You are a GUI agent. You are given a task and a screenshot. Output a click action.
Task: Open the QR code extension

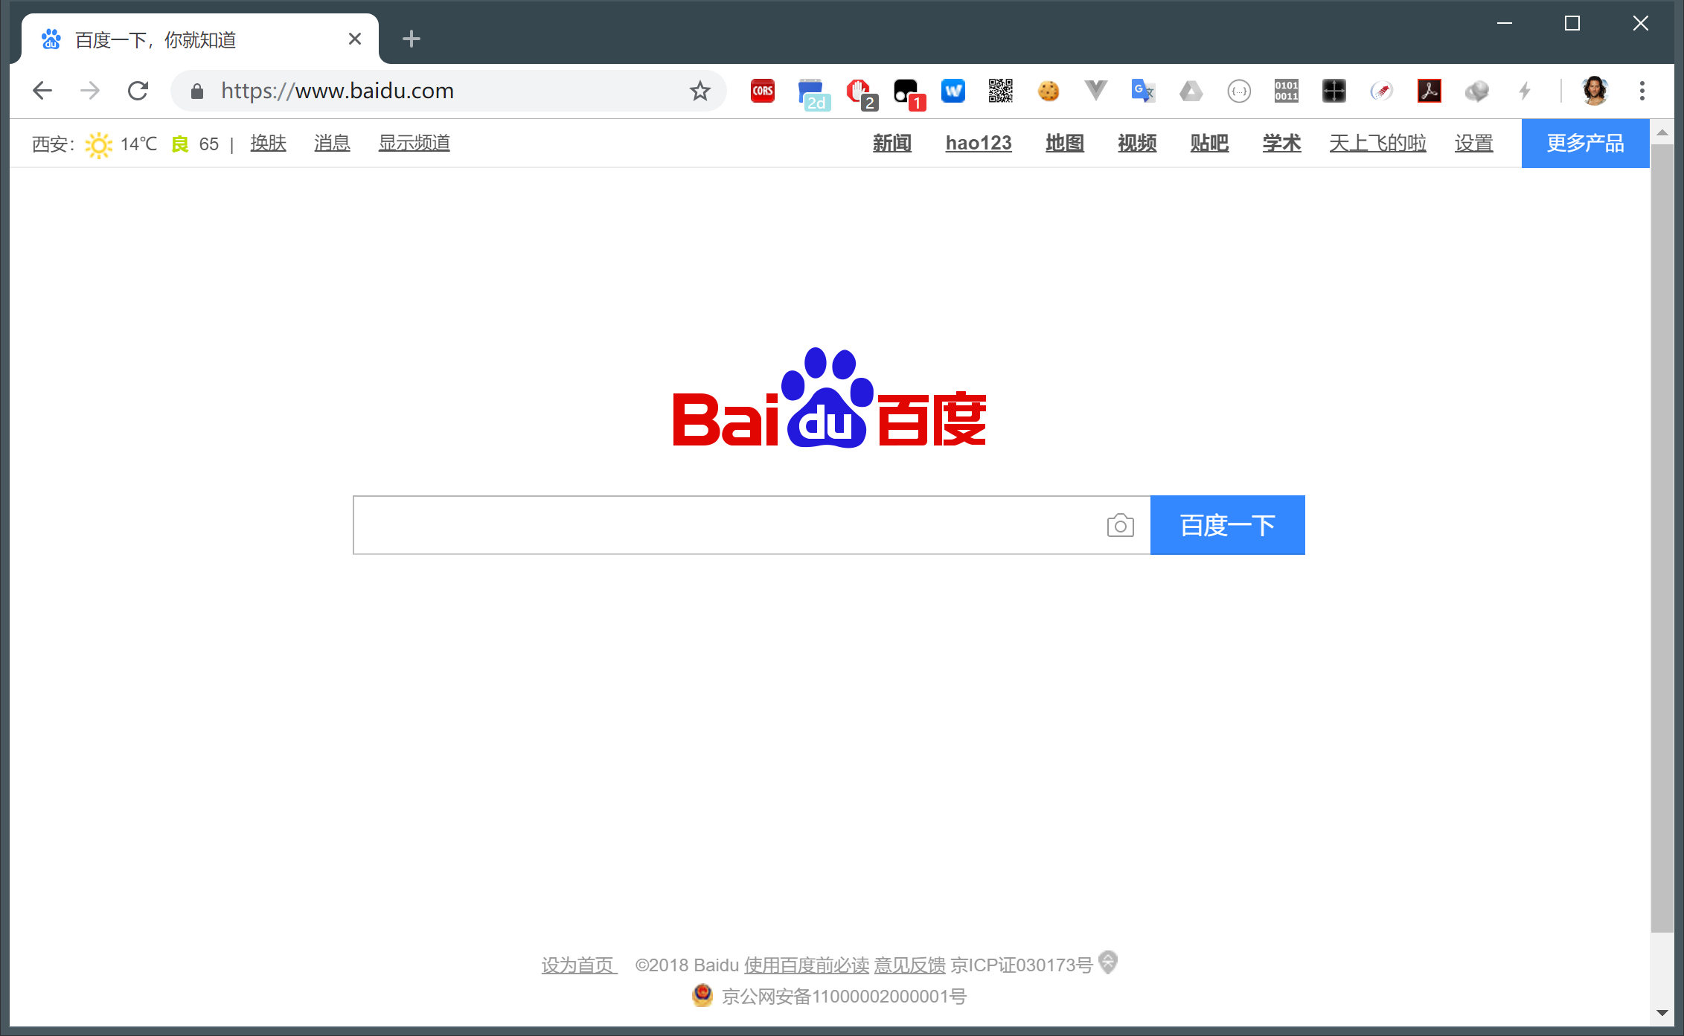(1000, 91)
